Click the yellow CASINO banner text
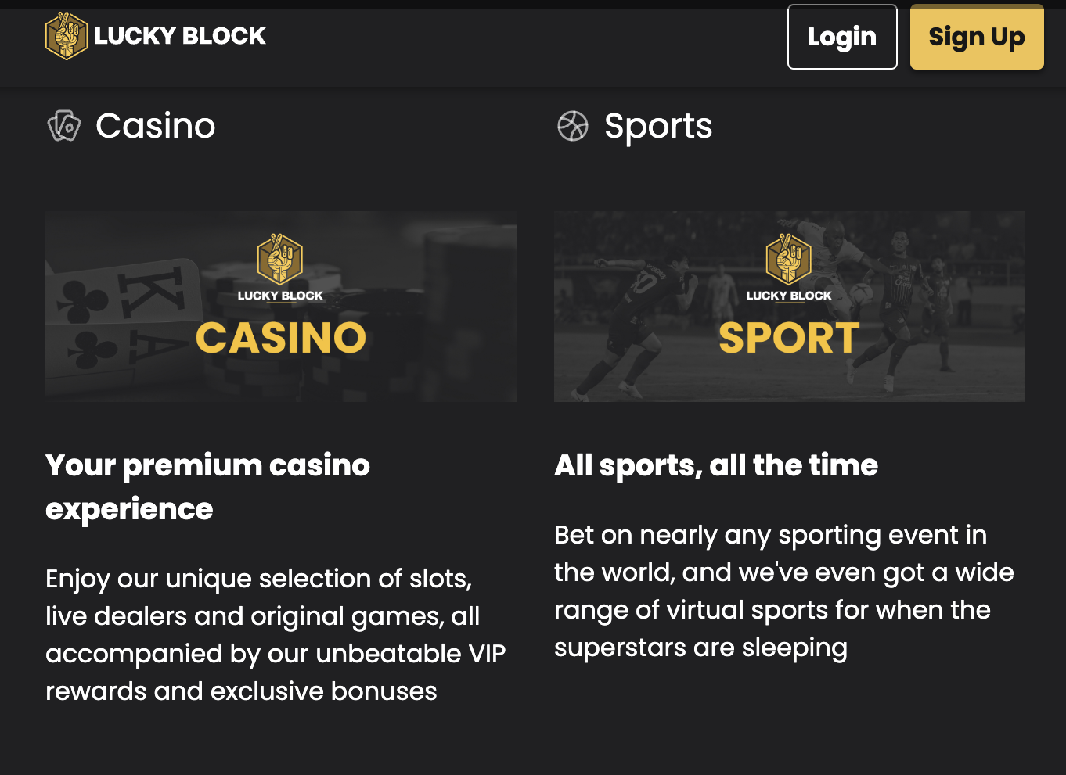Image resolution: width=1066 pixels, height=775 pixels. pos(281,338)
